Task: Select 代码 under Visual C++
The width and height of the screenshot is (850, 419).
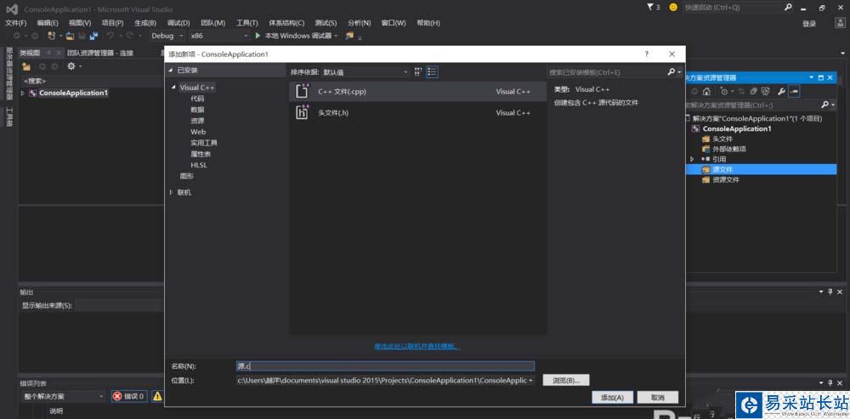Action: pos(197,99)
